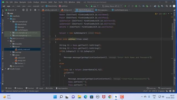The height and width of the screenshot is (100, 177).
Task: Click the taskbar Search magnifier icon
Action: [61, 97]
